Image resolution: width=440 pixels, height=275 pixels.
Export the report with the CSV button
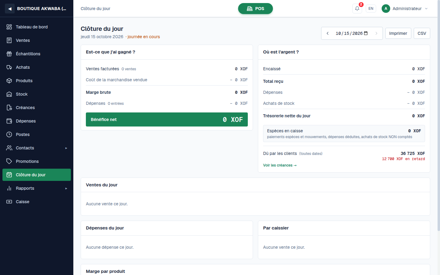(422, 33)
